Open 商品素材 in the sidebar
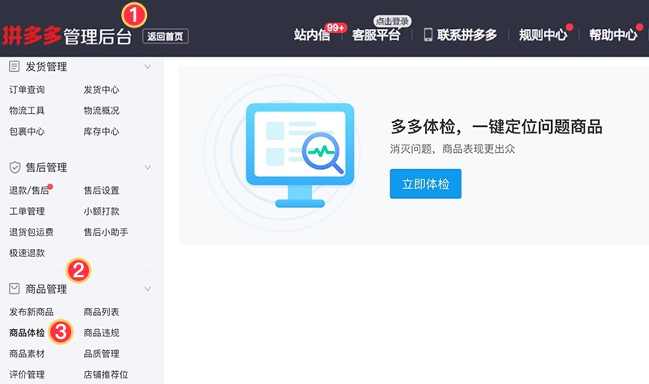 [27, 354]
